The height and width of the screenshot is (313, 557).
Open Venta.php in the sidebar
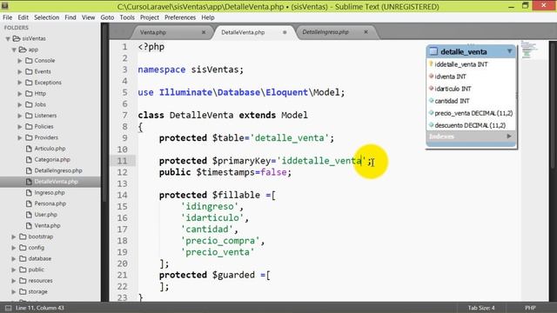[47, 225]
